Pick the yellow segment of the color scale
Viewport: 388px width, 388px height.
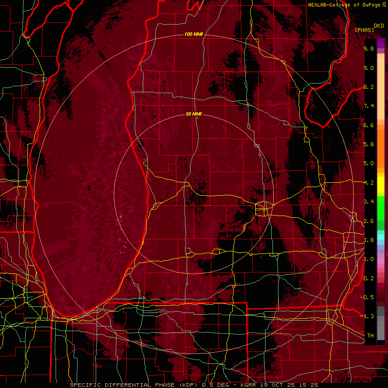[381, 185]
